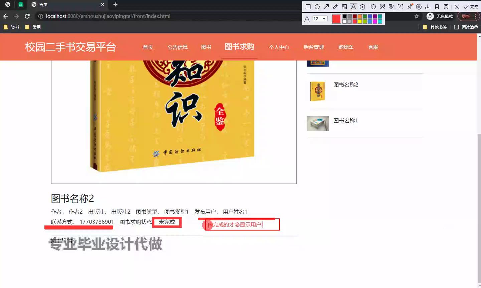Open the 其他书签 bookmarks folder
Image resolution: width=481 pixels, height=288 pixels.
click(x=435, y=27)
